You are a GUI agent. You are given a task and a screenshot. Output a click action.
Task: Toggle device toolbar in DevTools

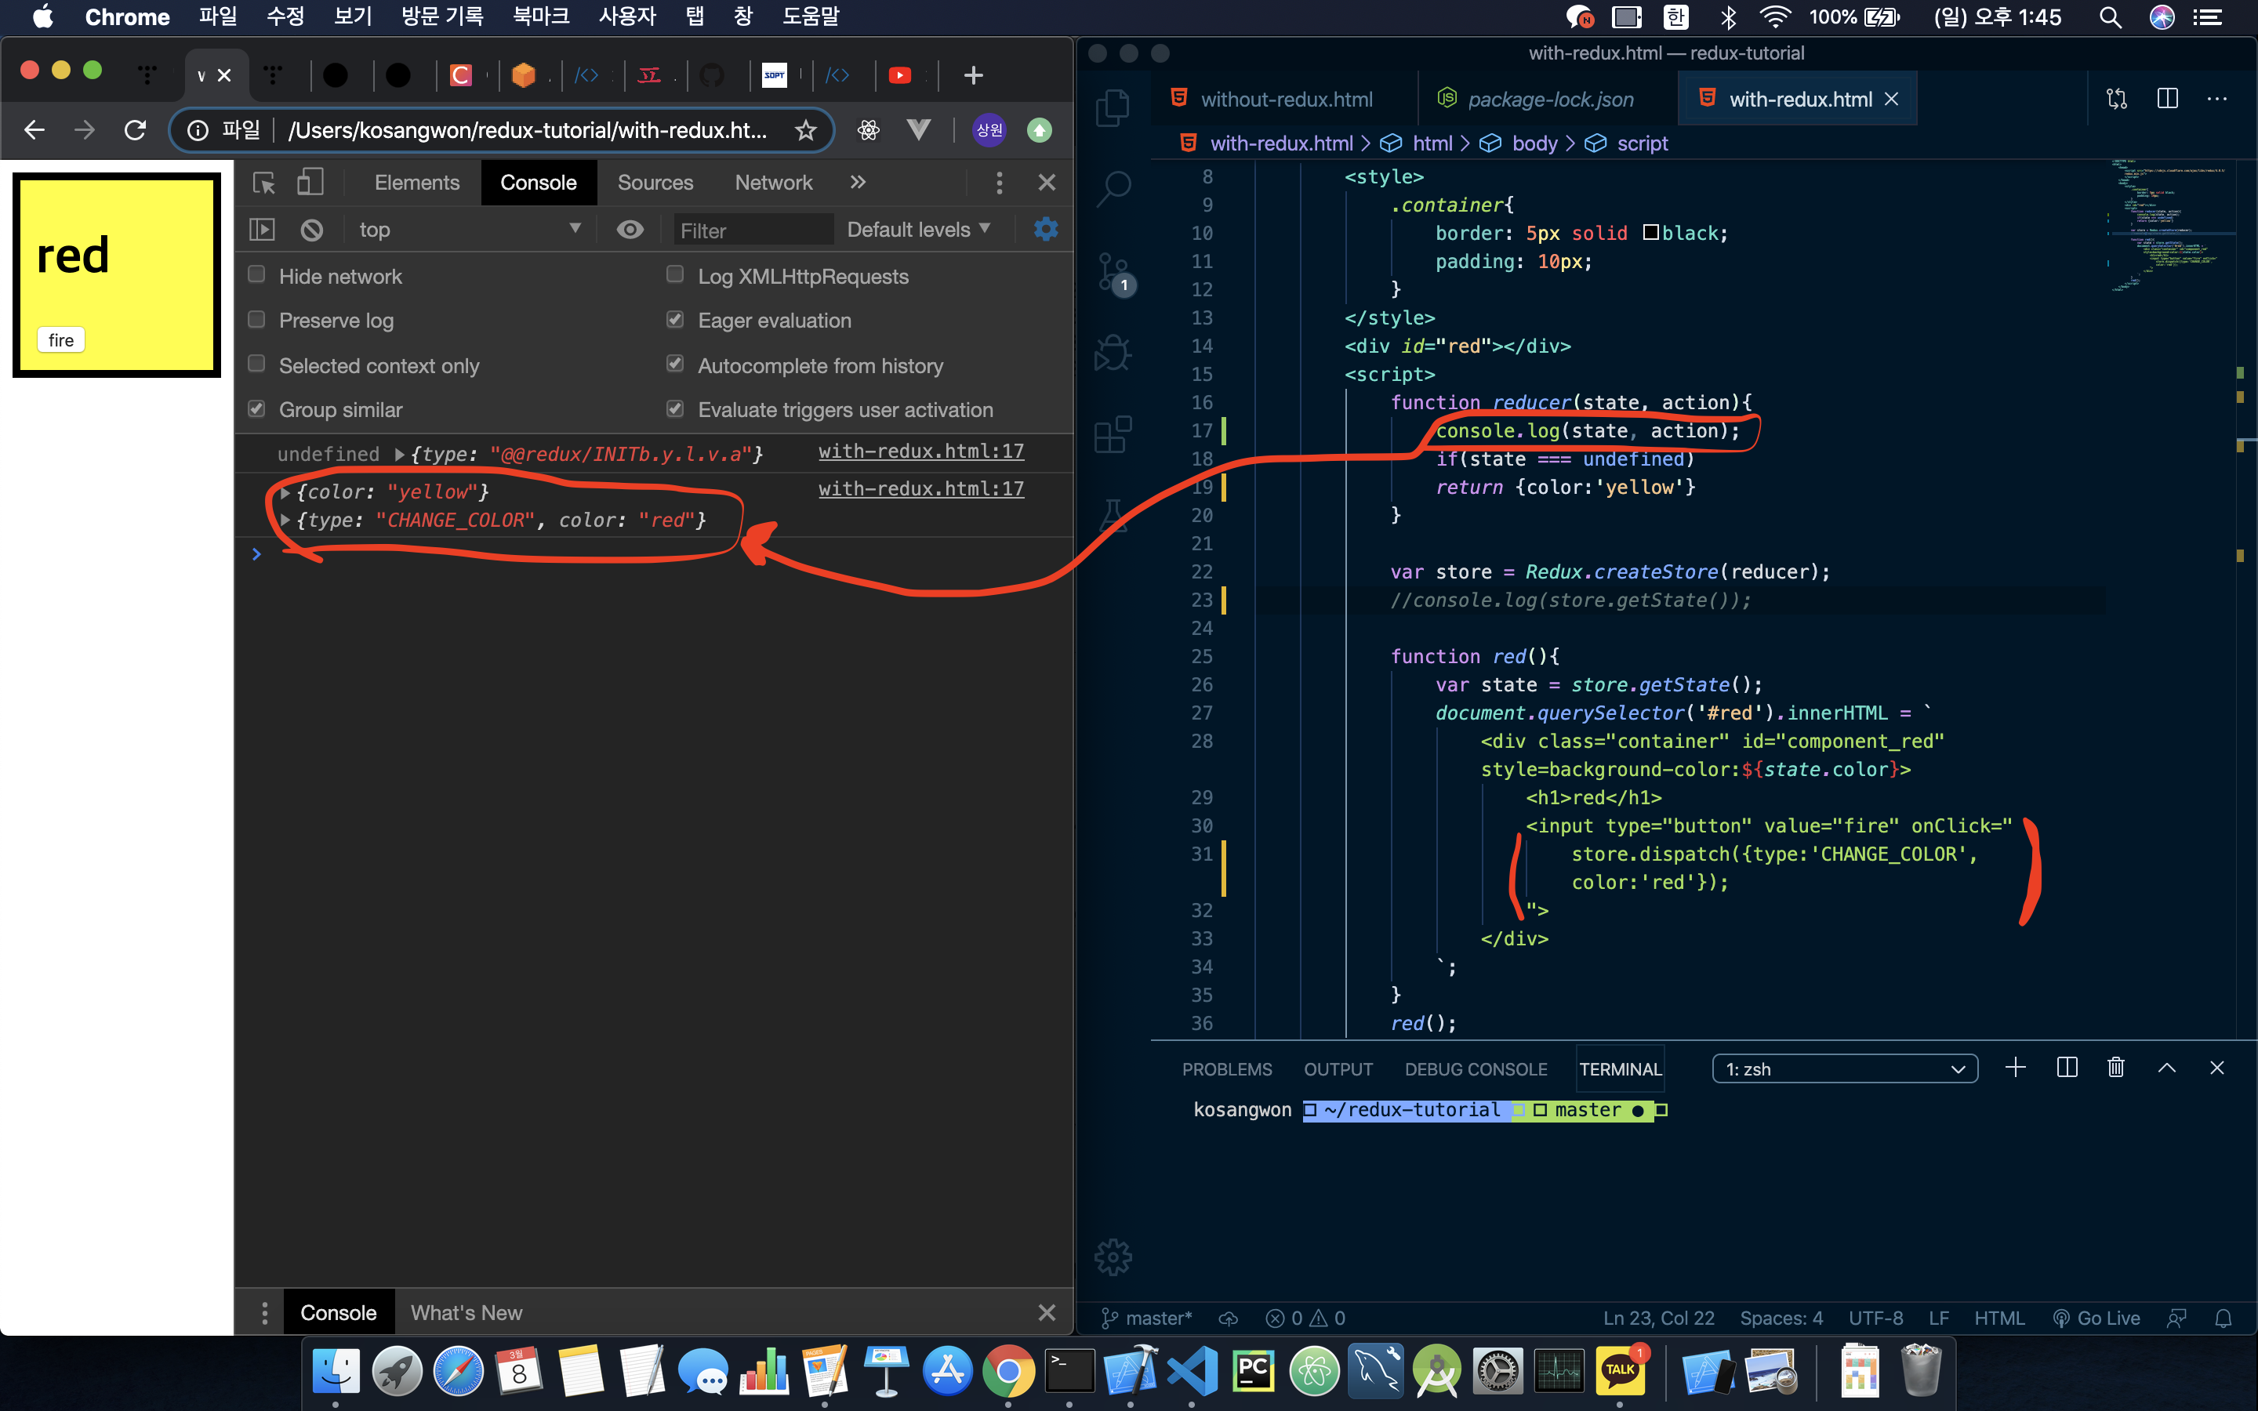coord(310,182)
